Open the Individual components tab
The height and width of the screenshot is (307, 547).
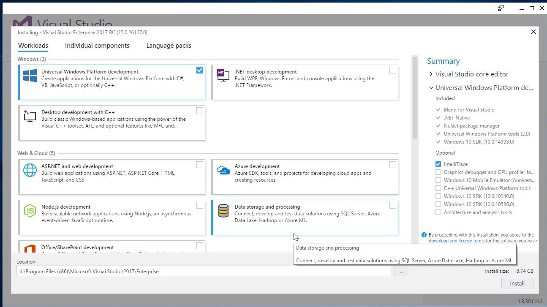point(97,46)
